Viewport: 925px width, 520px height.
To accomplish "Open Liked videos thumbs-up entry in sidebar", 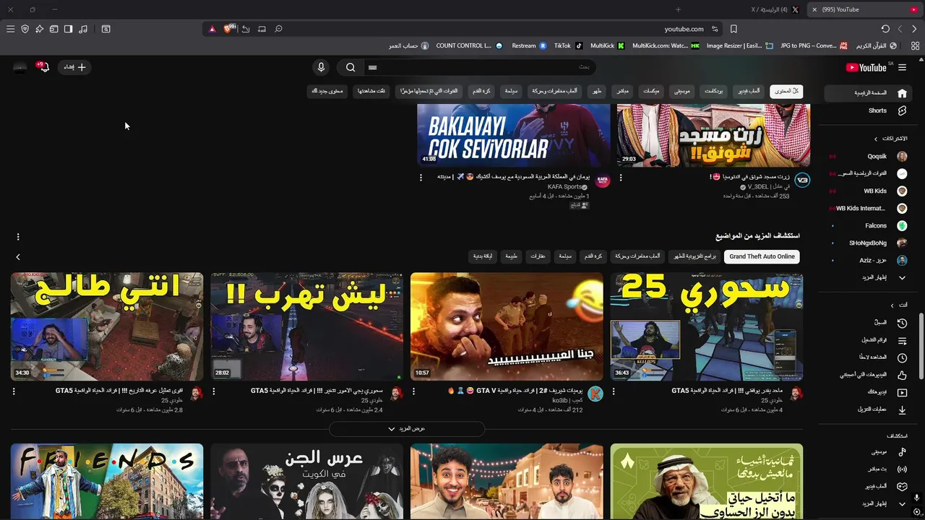I will [x=867, y=375].
